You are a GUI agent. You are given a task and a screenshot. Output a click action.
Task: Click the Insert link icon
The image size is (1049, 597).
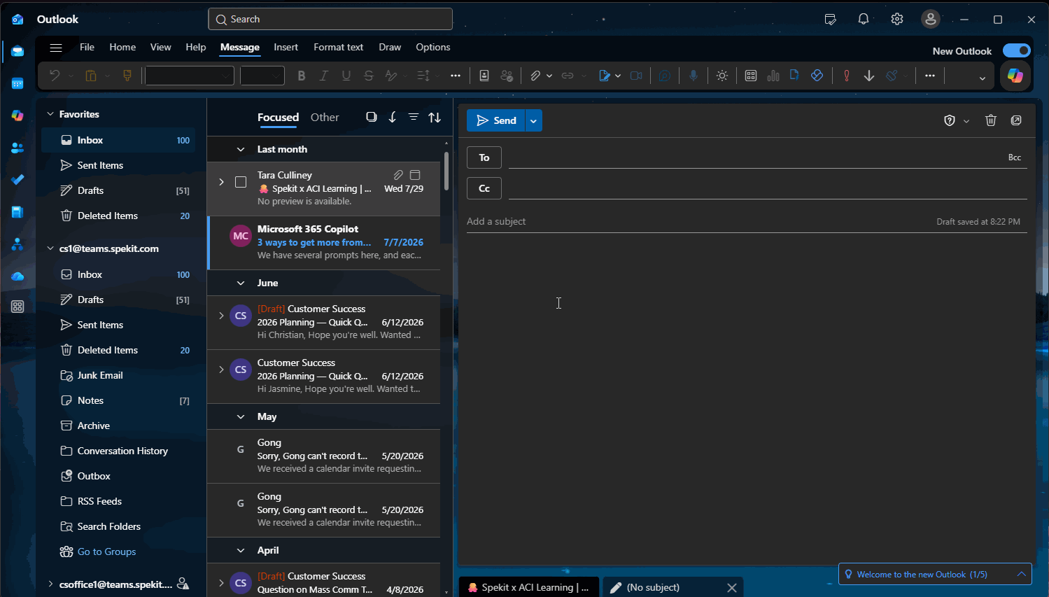click(x=568, y=76)
